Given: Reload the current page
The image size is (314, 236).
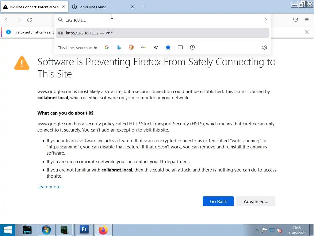Looking at the screenshot, I should [x=29, y=20].
